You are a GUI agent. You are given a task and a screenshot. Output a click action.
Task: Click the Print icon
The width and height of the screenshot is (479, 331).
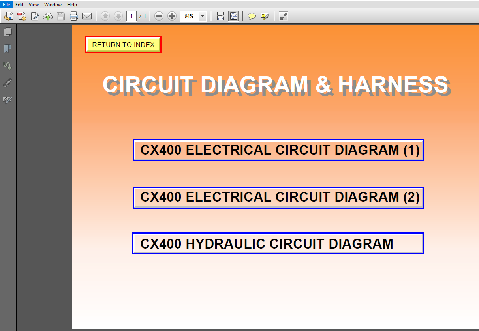(74, 16)
